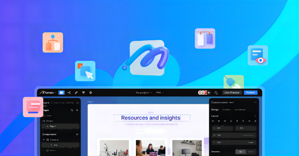This screenshot has width=299, height=156.
Task: Click the Resources and insights heading
Action: [151, 118]
